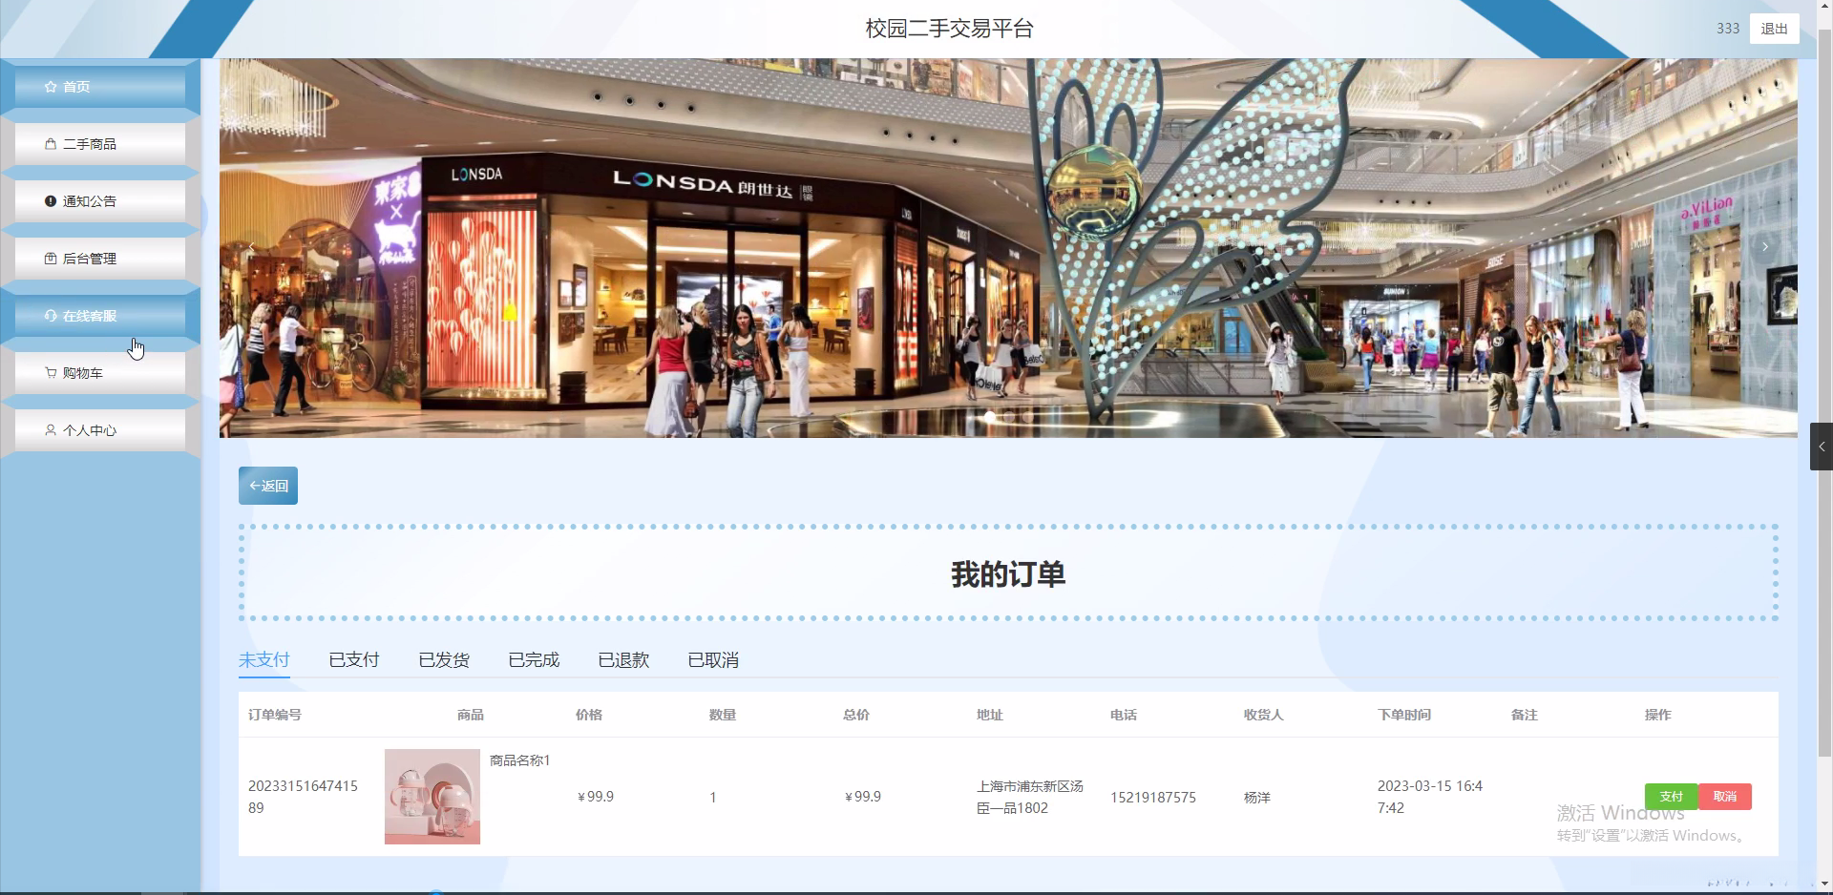Click the icon beside 后台管理

click(51, 259)
